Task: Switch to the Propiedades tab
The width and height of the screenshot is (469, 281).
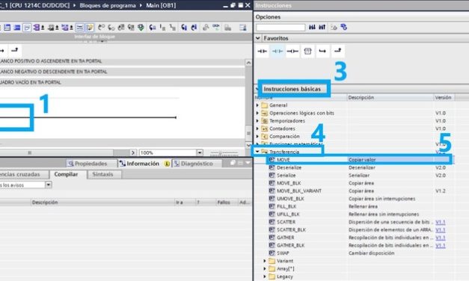Action: tap(91, 164)
